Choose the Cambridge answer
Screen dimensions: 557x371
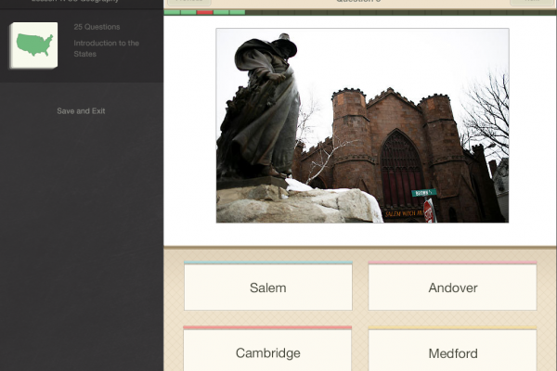(267, 349)
